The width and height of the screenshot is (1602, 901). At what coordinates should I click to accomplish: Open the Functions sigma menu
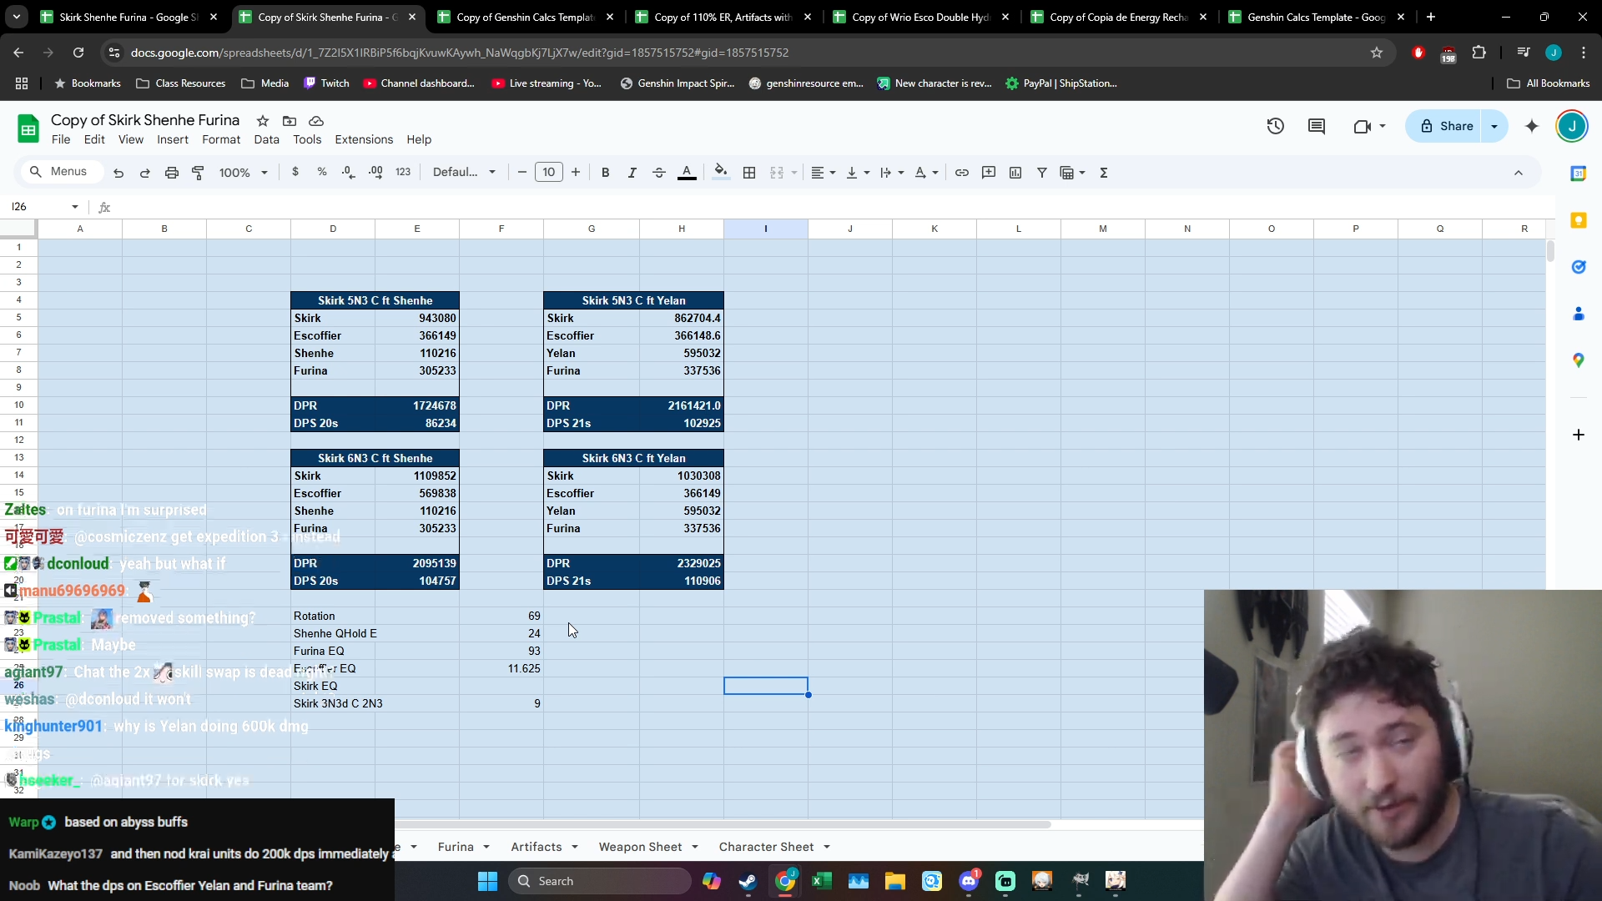pos(1104,173)
